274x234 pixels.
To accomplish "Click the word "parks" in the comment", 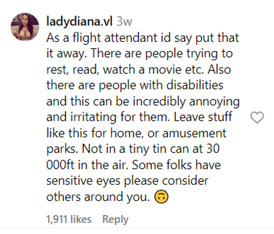I will [x=62, y=149].
